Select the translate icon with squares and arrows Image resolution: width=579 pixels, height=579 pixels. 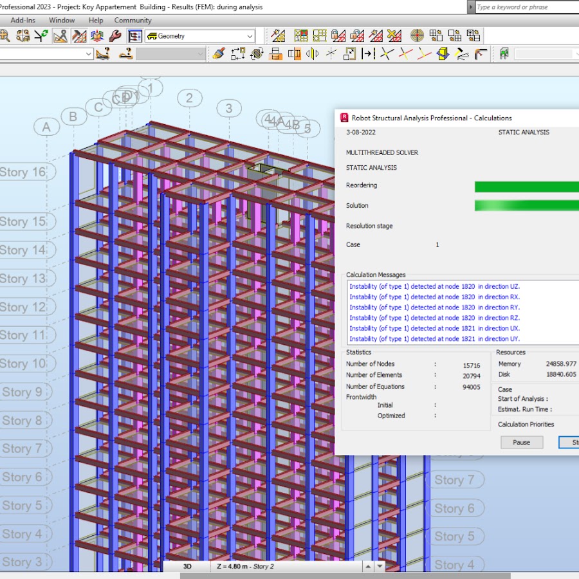click(238, 54)
